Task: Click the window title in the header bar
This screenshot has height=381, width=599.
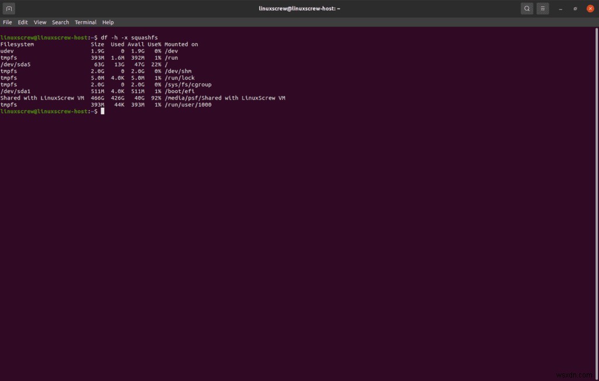Action: pyautogui.click(x=299, y=8)
